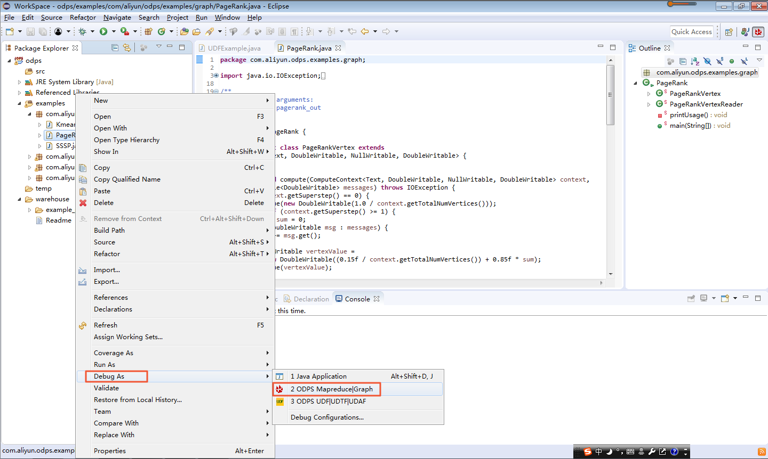Screen dimensions: 768x459
Task: Expand the PageRankVertex node in the Outline
Action: (649, 94)
